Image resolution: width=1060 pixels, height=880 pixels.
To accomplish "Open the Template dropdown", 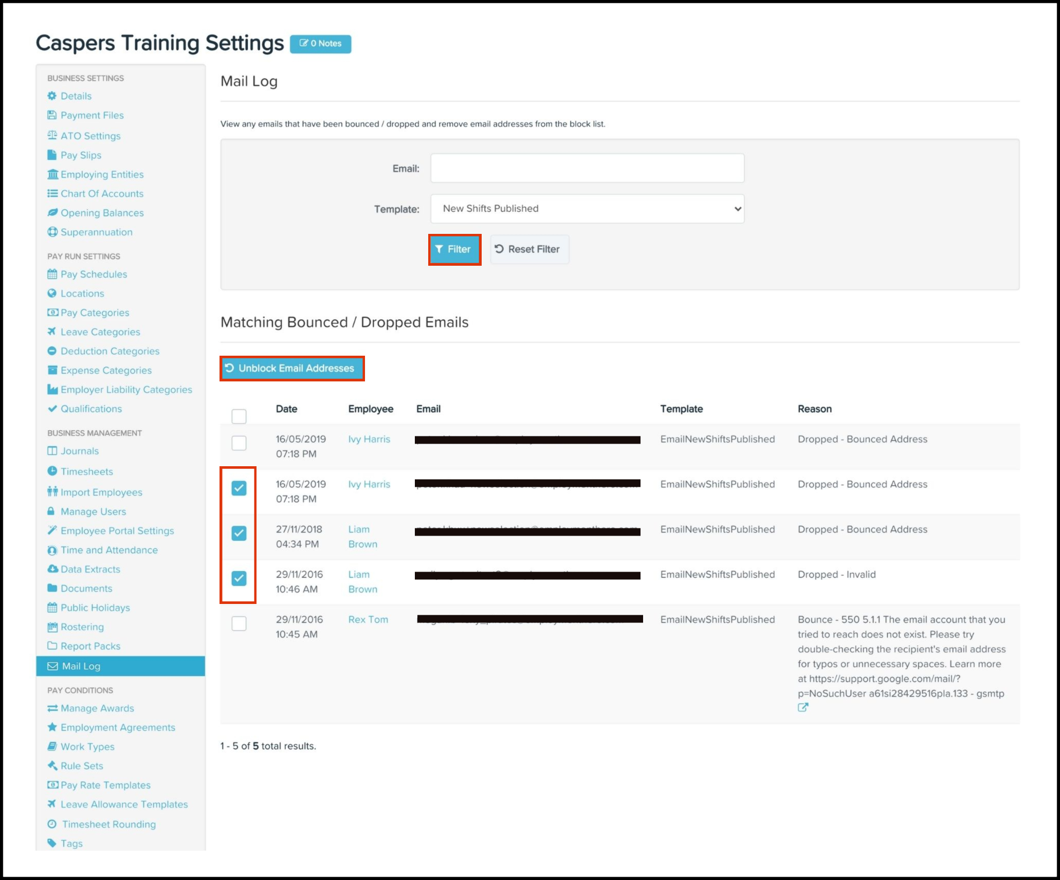I will point(587,209).
